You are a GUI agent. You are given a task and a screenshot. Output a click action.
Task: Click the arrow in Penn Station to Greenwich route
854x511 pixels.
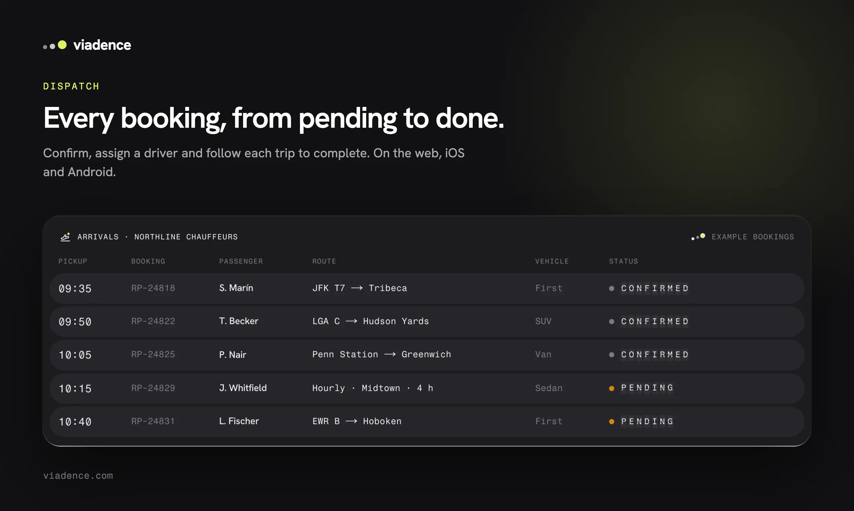[x=390, y=354]
